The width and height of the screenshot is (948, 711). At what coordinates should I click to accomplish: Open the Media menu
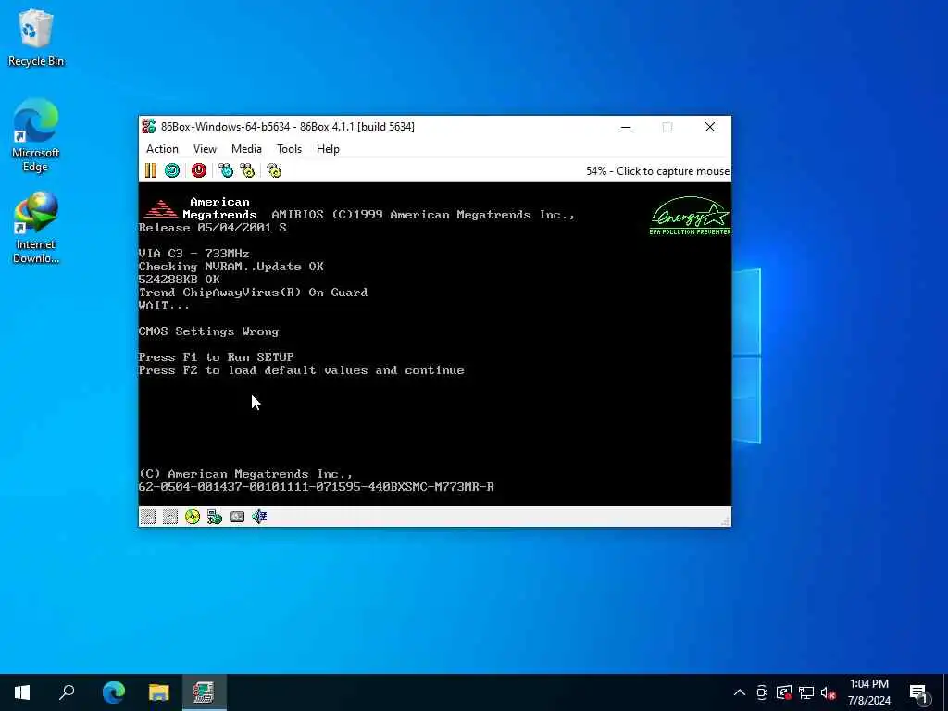[246, 149]
